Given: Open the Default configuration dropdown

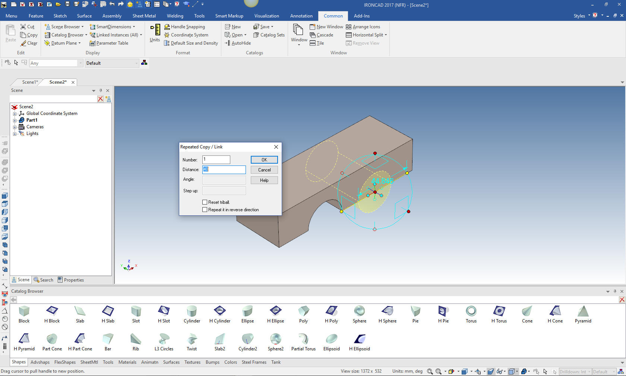Looking at the screenshot, I should (112, 63).
